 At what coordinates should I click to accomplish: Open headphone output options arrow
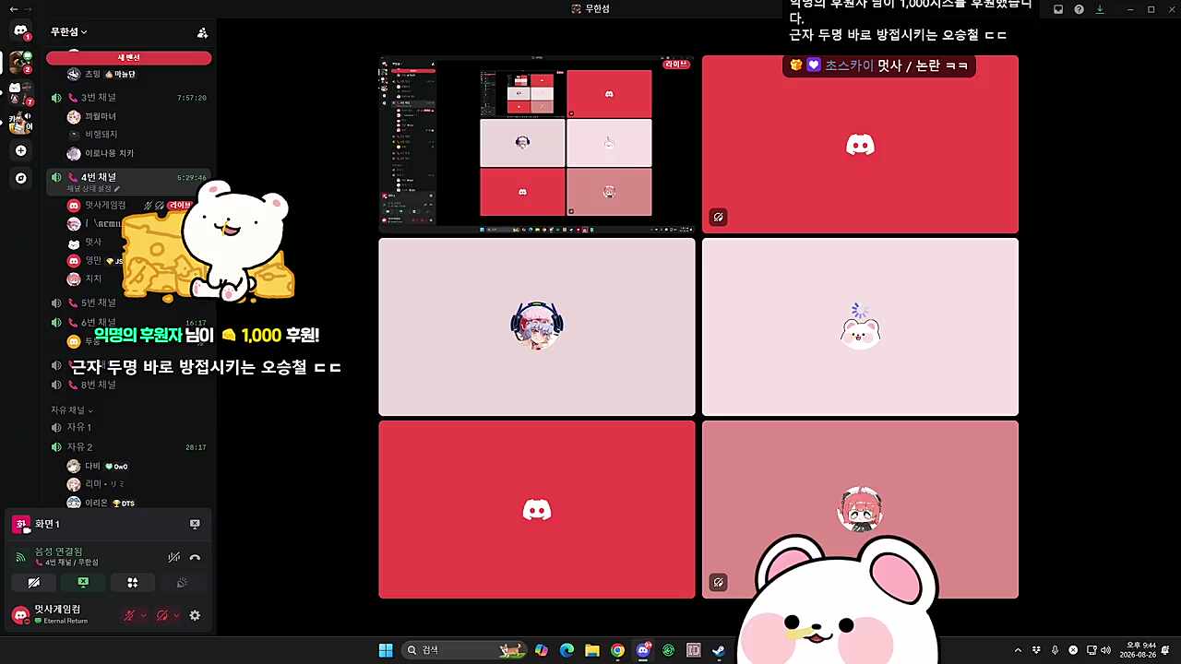pos(175,615)
